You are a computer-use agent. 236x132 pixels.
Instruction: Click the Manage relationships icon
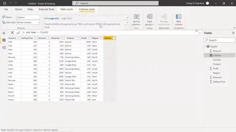click(164, 17)
